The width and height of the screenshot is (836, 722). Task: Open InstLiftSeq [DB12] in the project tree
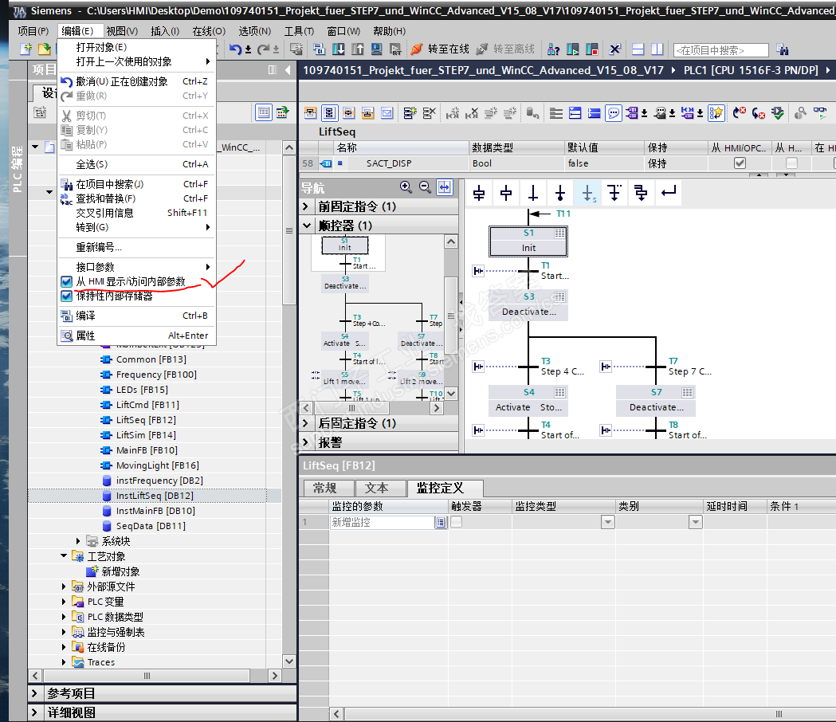155,496
